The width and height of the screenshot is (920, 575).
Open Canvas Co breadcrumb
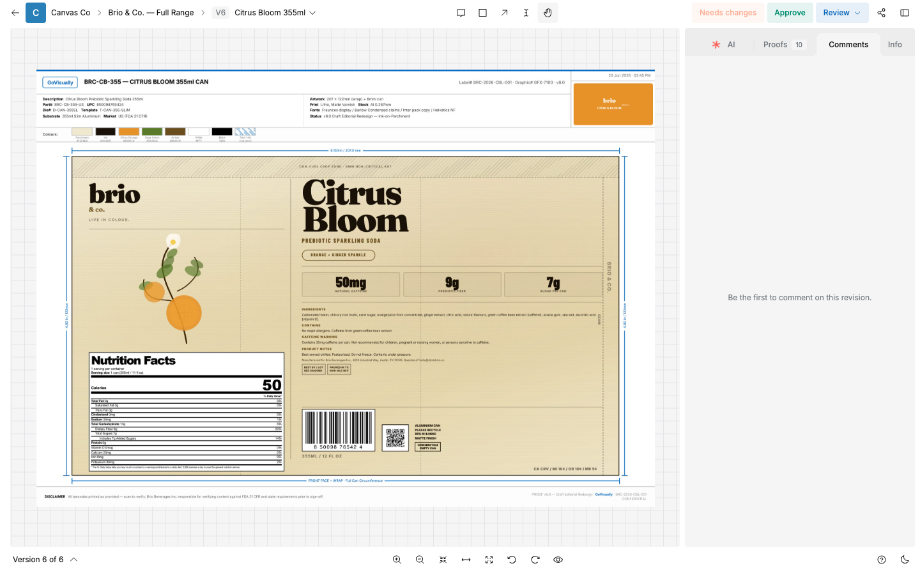(70, 13)
